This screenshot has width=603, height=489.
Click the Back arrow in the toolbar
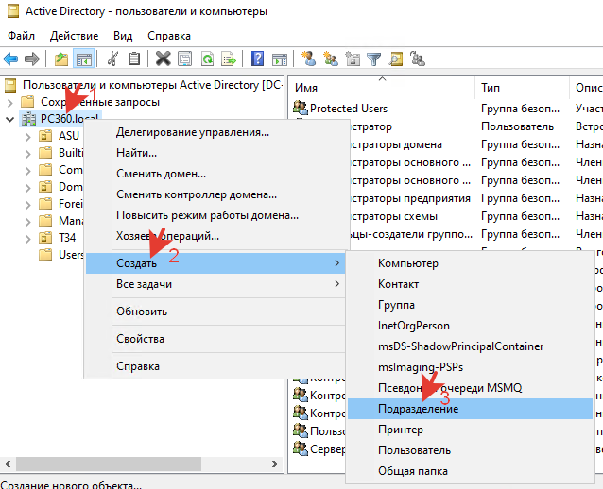11,59
